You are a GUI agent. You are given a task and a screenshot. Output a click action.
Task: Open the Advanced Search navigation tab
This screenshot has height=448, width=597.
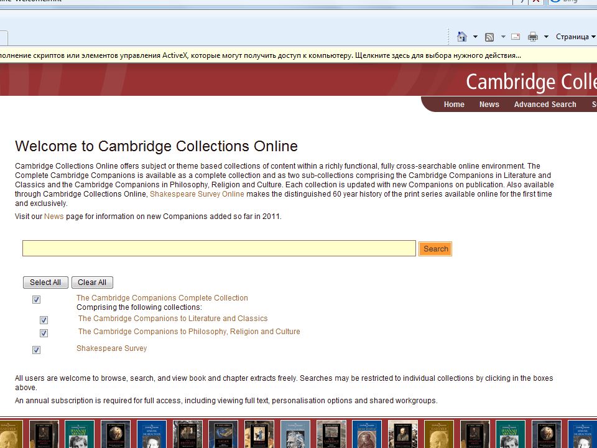coord(545,105)
